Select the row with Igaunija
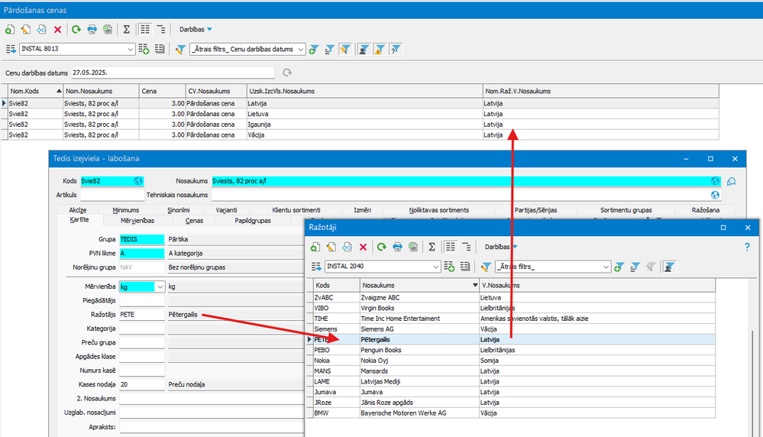The image size is (763, 437). [360, 125]
